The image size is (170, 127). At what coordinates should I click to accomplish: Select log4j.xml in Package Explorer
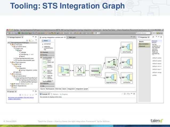coord(17,72)
